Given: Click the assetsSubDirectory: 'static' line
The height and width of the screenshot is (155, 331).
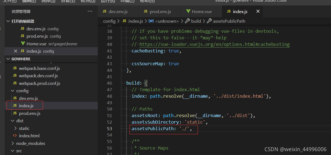Looking at the screenshot, I should pyautogui.click(x=170, y=122).
